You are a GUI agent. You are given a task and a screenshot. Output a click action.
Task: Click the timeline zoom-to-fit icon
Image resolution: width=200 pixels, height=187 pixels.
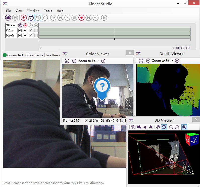[x=178, y=48]
